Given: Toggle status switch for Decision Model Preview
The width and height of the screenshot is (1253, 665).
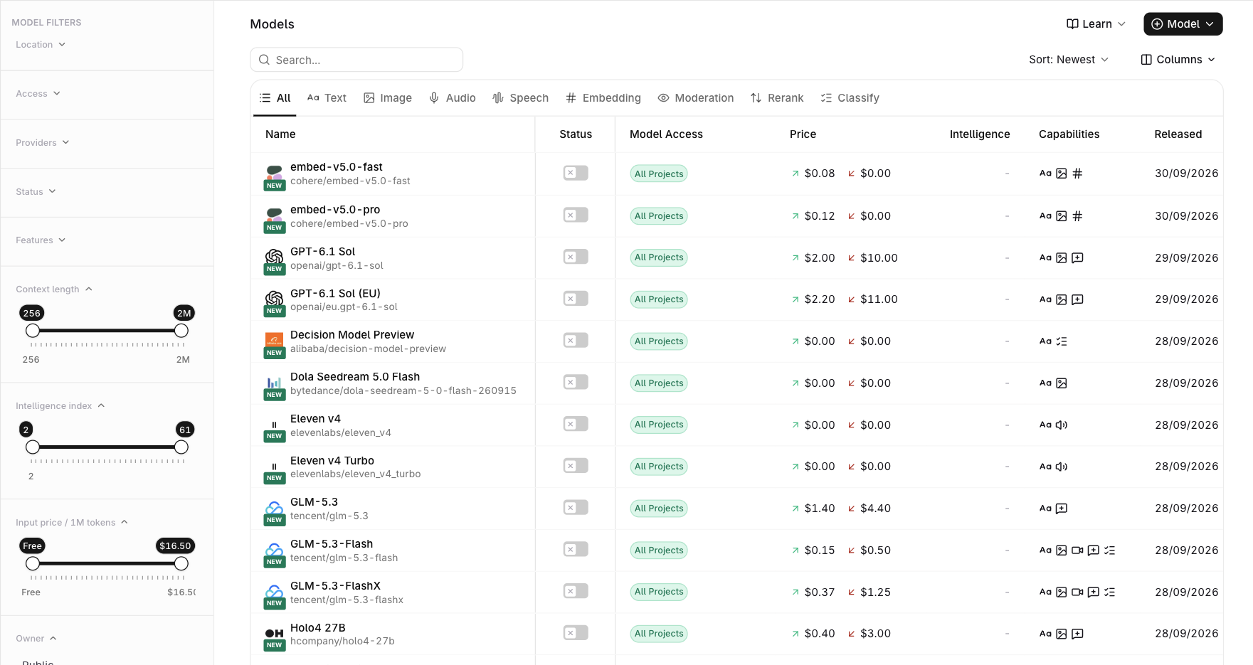Looking at the screenshot, I should coord(576,341).
